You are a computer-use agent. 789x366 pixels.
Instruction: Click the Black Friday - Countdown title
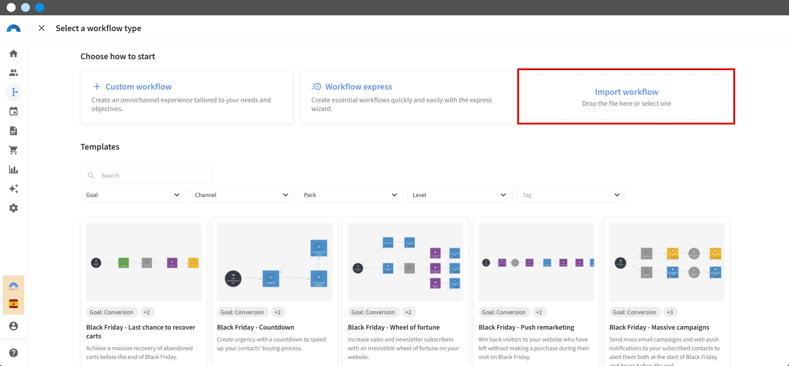pos(256,327)
